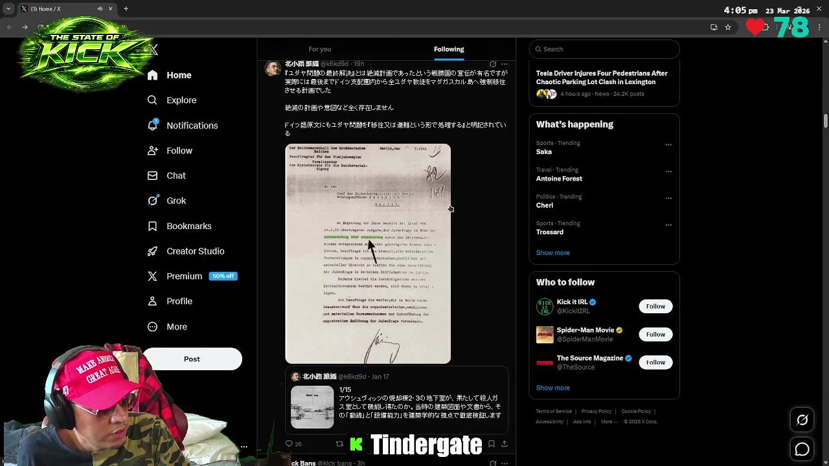Open Bookmarks in the left sidebar

point(179,226)
